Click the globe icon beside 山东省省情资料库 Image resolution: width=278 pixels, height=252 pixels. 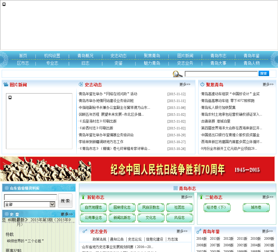tap(7, 188)
